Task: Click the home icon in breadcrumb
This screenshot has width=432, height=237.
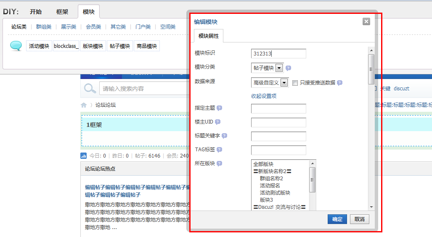Action: point(84,105)
